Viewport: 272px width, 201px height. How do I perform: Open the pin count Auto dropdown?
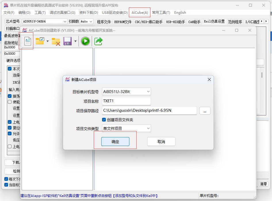pos(86,21)
